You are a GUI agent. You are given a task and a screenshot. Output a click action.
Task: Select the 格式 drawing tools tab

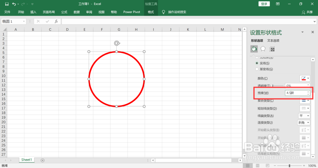[x=151, y=12]
